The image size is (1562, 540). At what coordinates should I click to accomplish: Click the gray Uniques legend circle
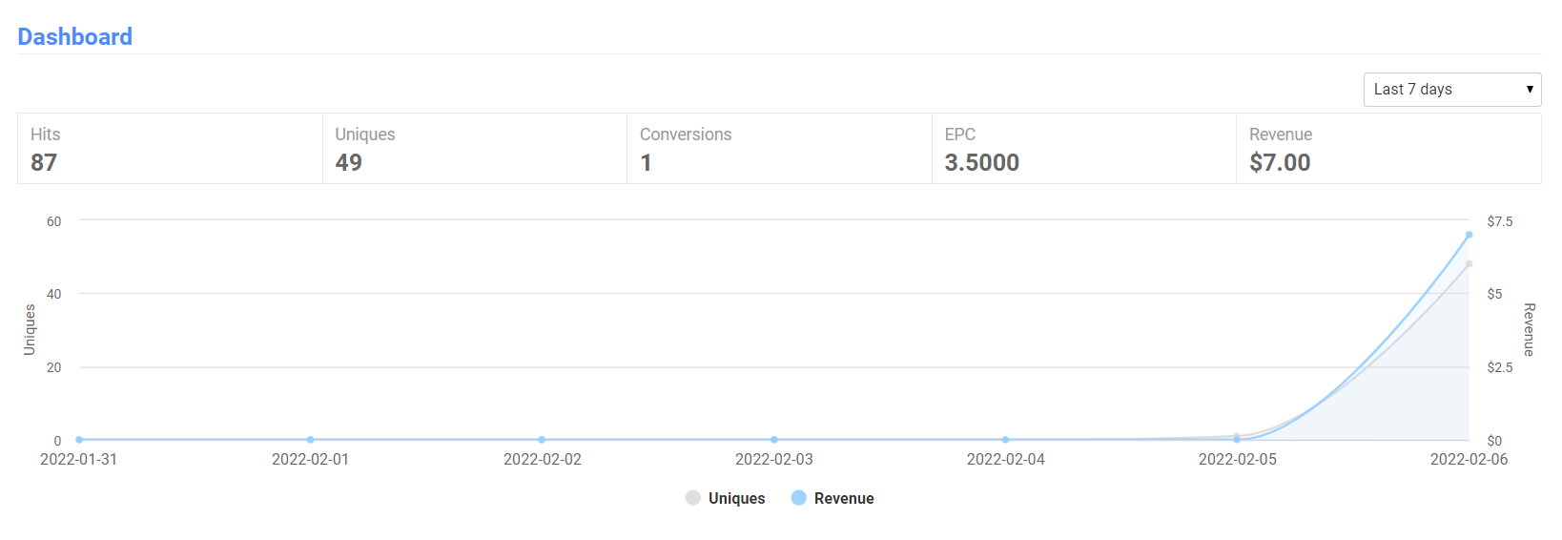tap(693, 498)
